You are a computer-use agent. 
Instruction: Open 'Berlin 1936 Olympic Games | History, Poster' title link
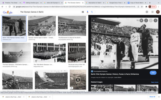(115, 74)
